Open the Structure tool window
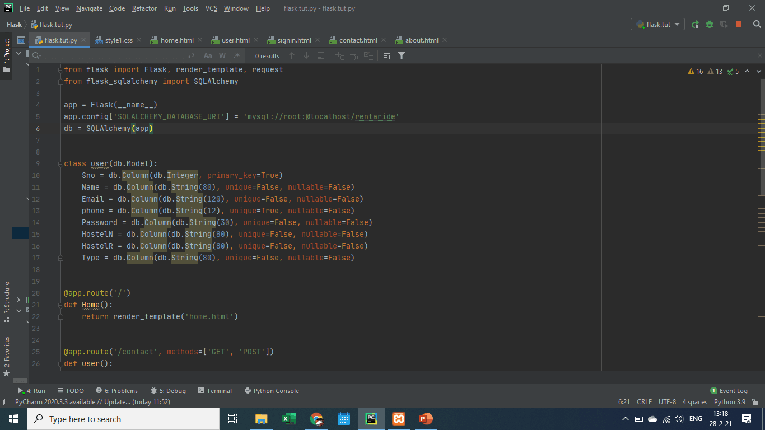 pos(6,302)
